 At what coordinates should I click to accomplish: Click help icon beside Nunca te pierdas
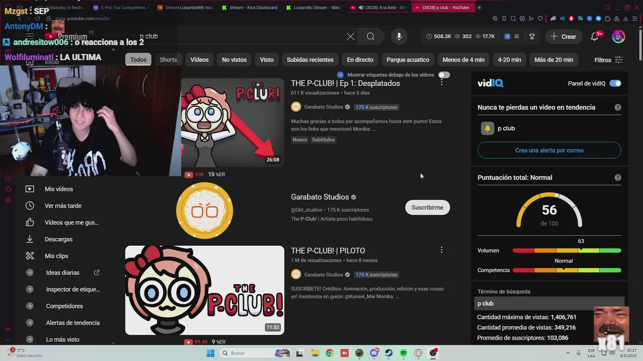pos(618,107)
